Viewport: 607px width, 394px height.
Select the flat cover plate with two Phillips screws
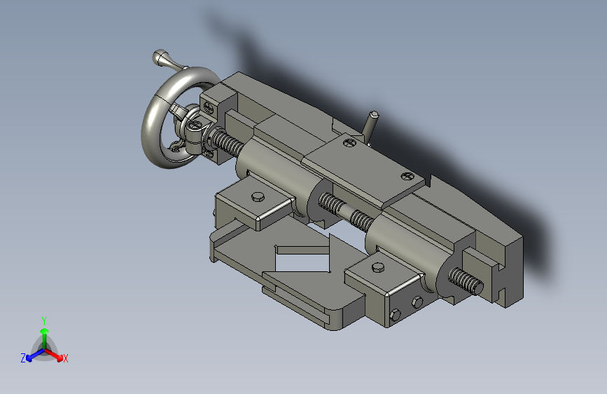tap(364, 170)
